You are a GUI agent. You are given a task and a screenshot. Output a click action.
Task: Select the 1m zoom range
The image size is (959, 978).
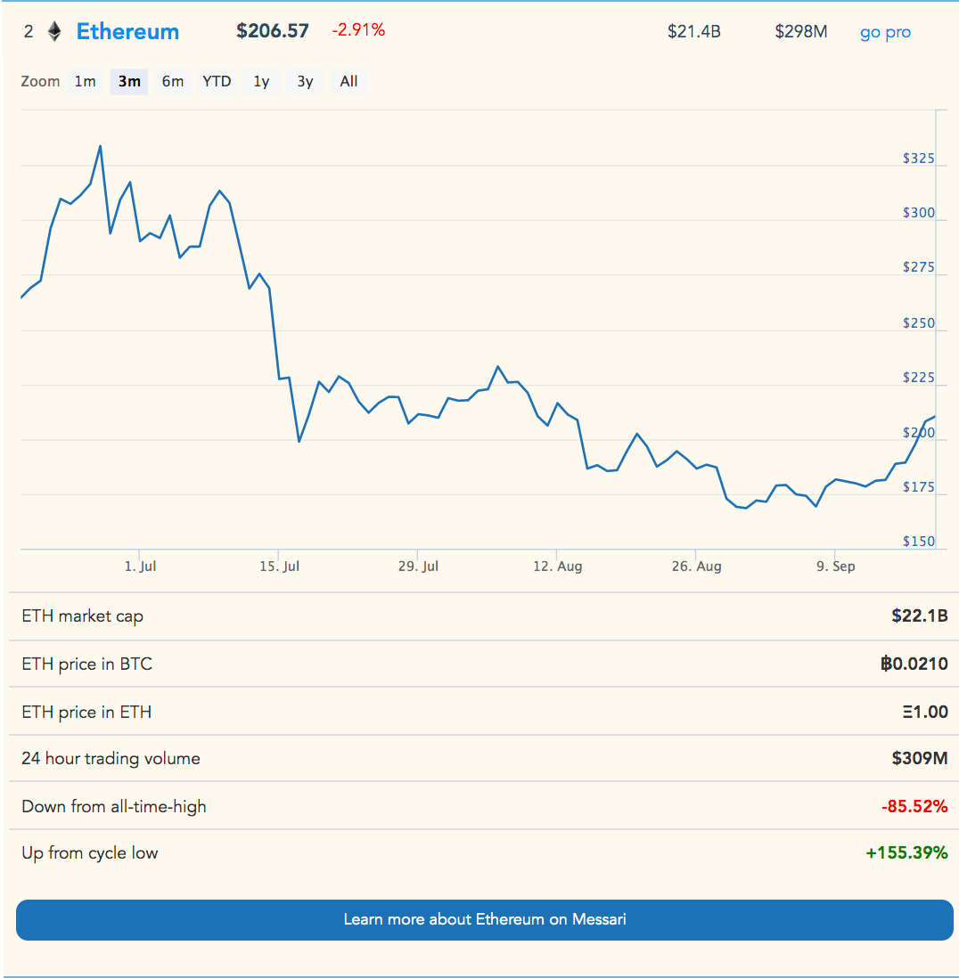tap(85, 82)
